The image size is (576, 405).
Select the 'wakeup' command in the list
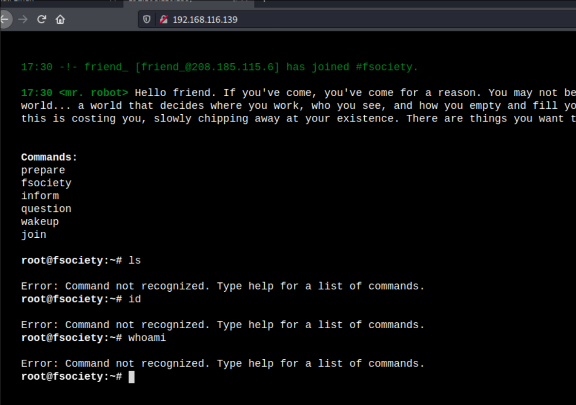(x=40, y=222)
